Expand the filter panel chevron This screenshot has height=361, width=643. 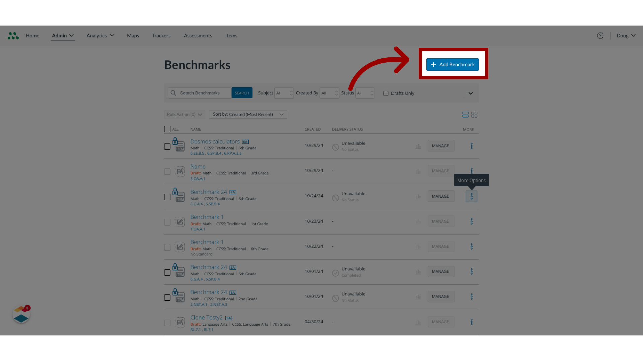point(471,93)
